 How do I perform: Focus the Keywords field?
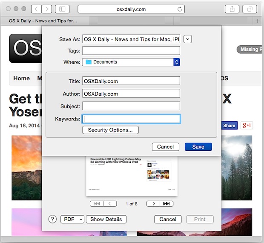pos(131,119)
